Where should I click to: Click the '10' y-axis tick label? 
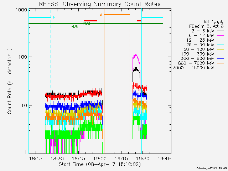[x=24, y=105]
